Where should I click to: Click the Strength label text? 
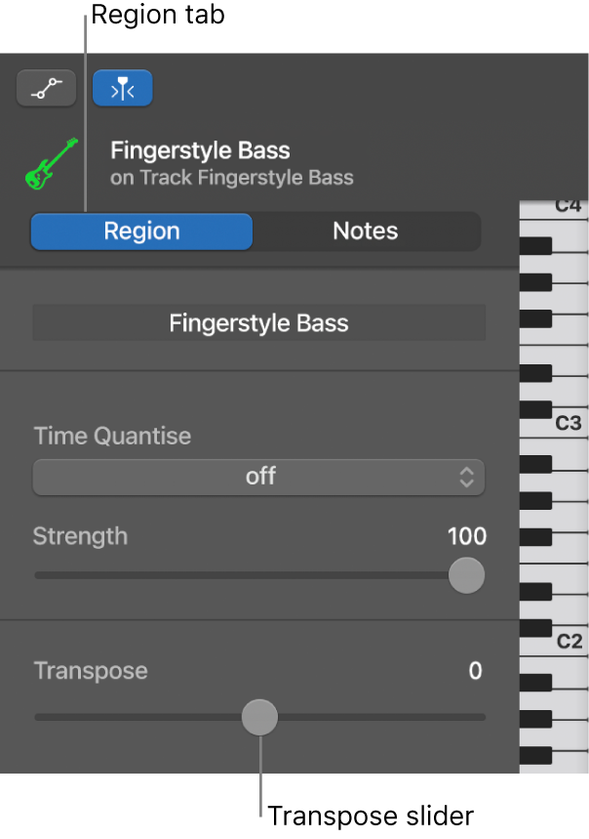[x=80, y=536]
